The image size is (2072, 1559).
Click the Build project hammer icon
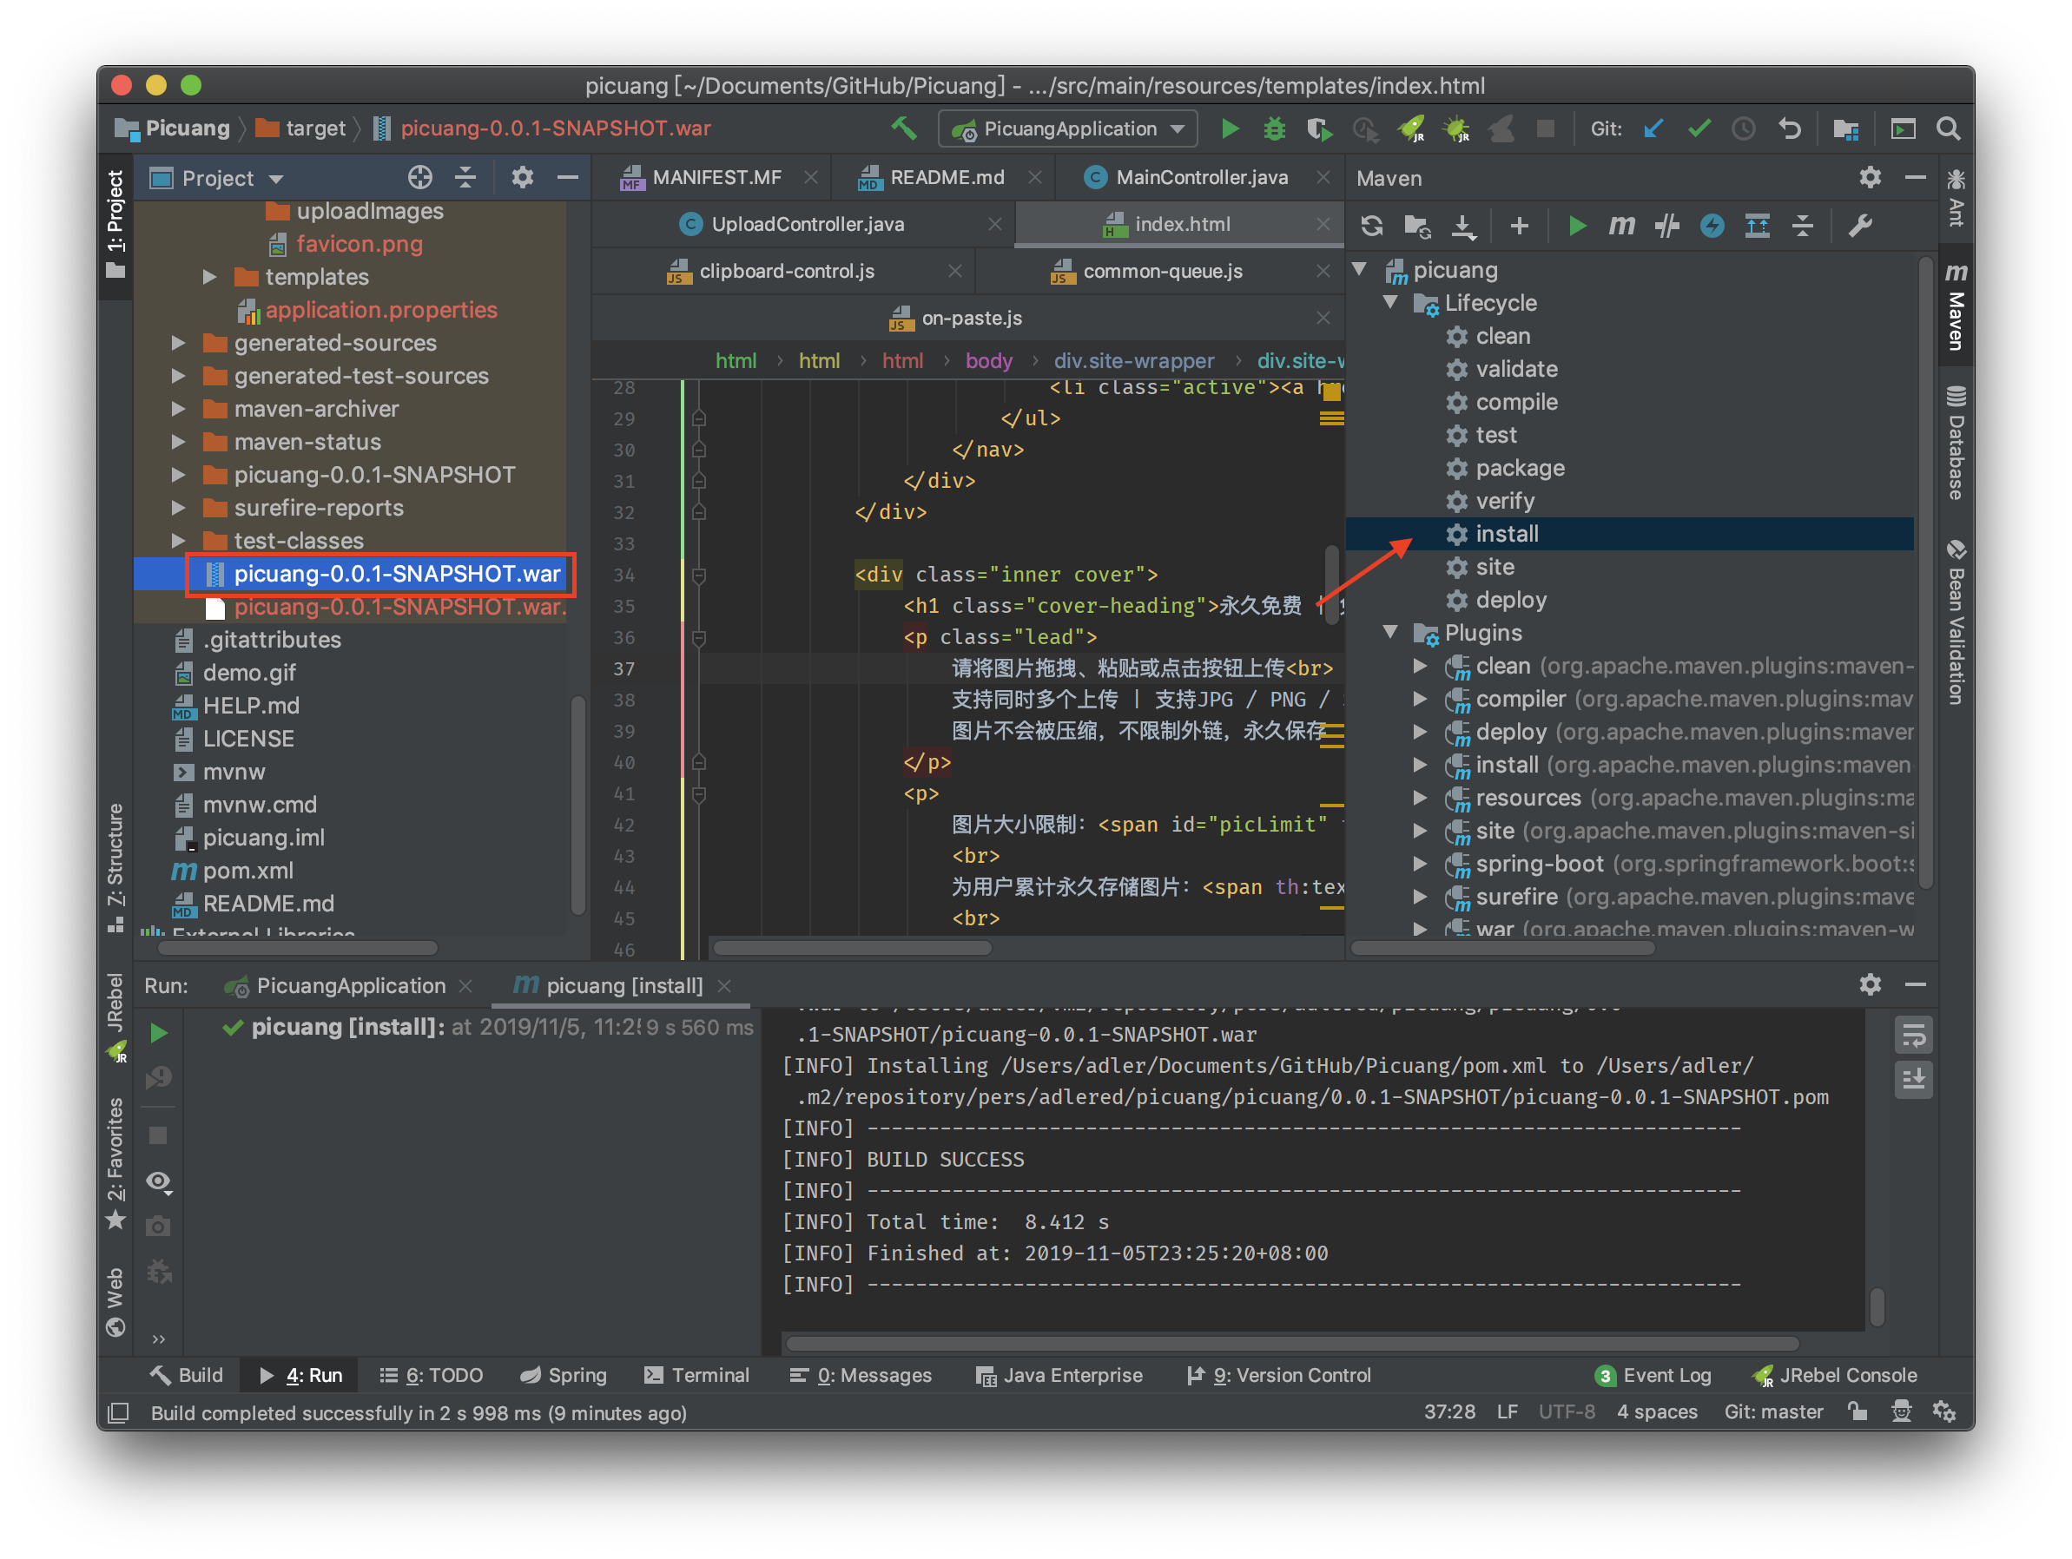[904, 128]
